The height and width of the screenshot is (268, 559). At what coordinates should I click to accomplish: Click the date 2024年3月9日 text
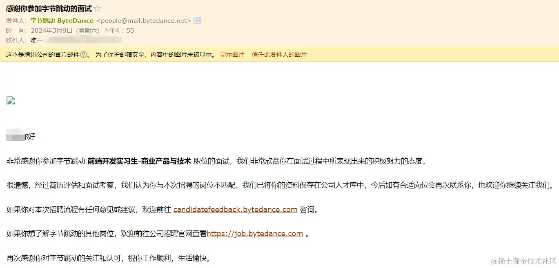(x=51, y=31)
